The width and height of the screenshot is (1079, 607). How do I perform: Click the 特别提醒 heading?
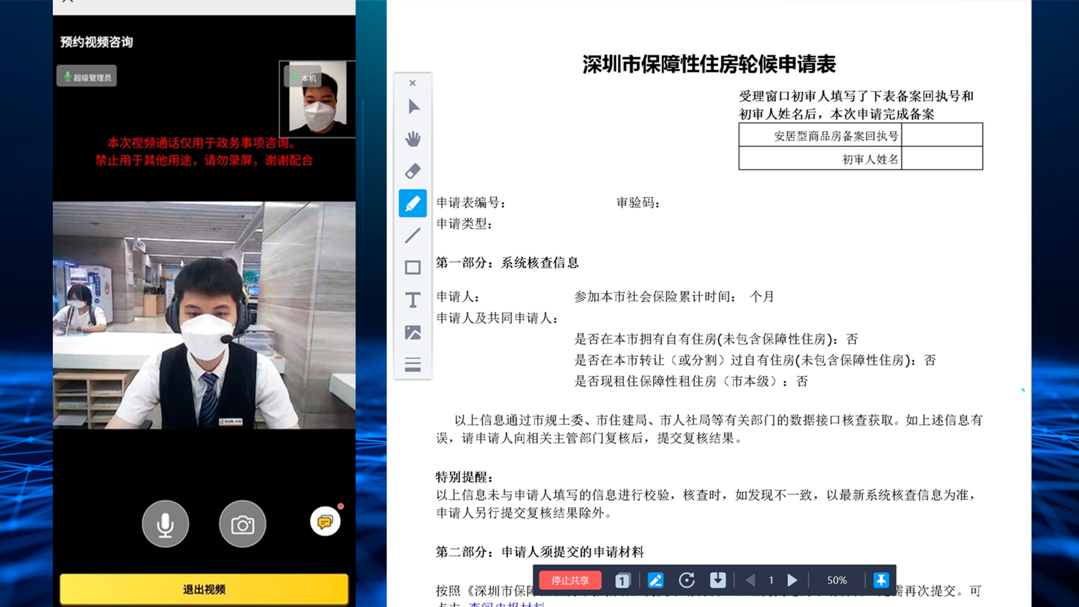[464, 477]
